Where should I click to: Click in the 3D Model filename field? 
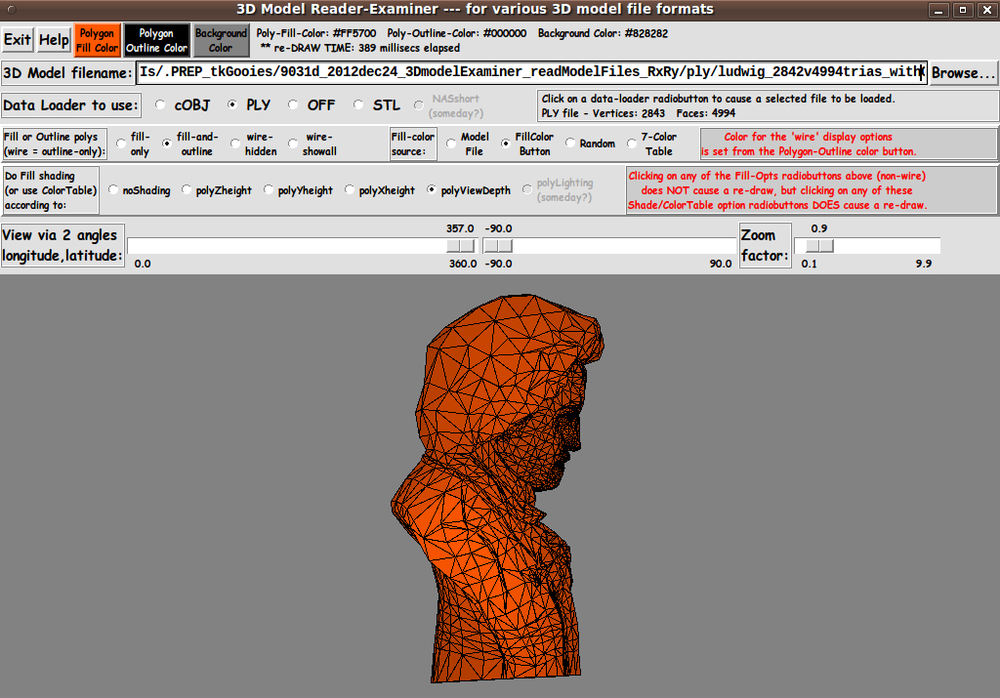coord(531,72)
